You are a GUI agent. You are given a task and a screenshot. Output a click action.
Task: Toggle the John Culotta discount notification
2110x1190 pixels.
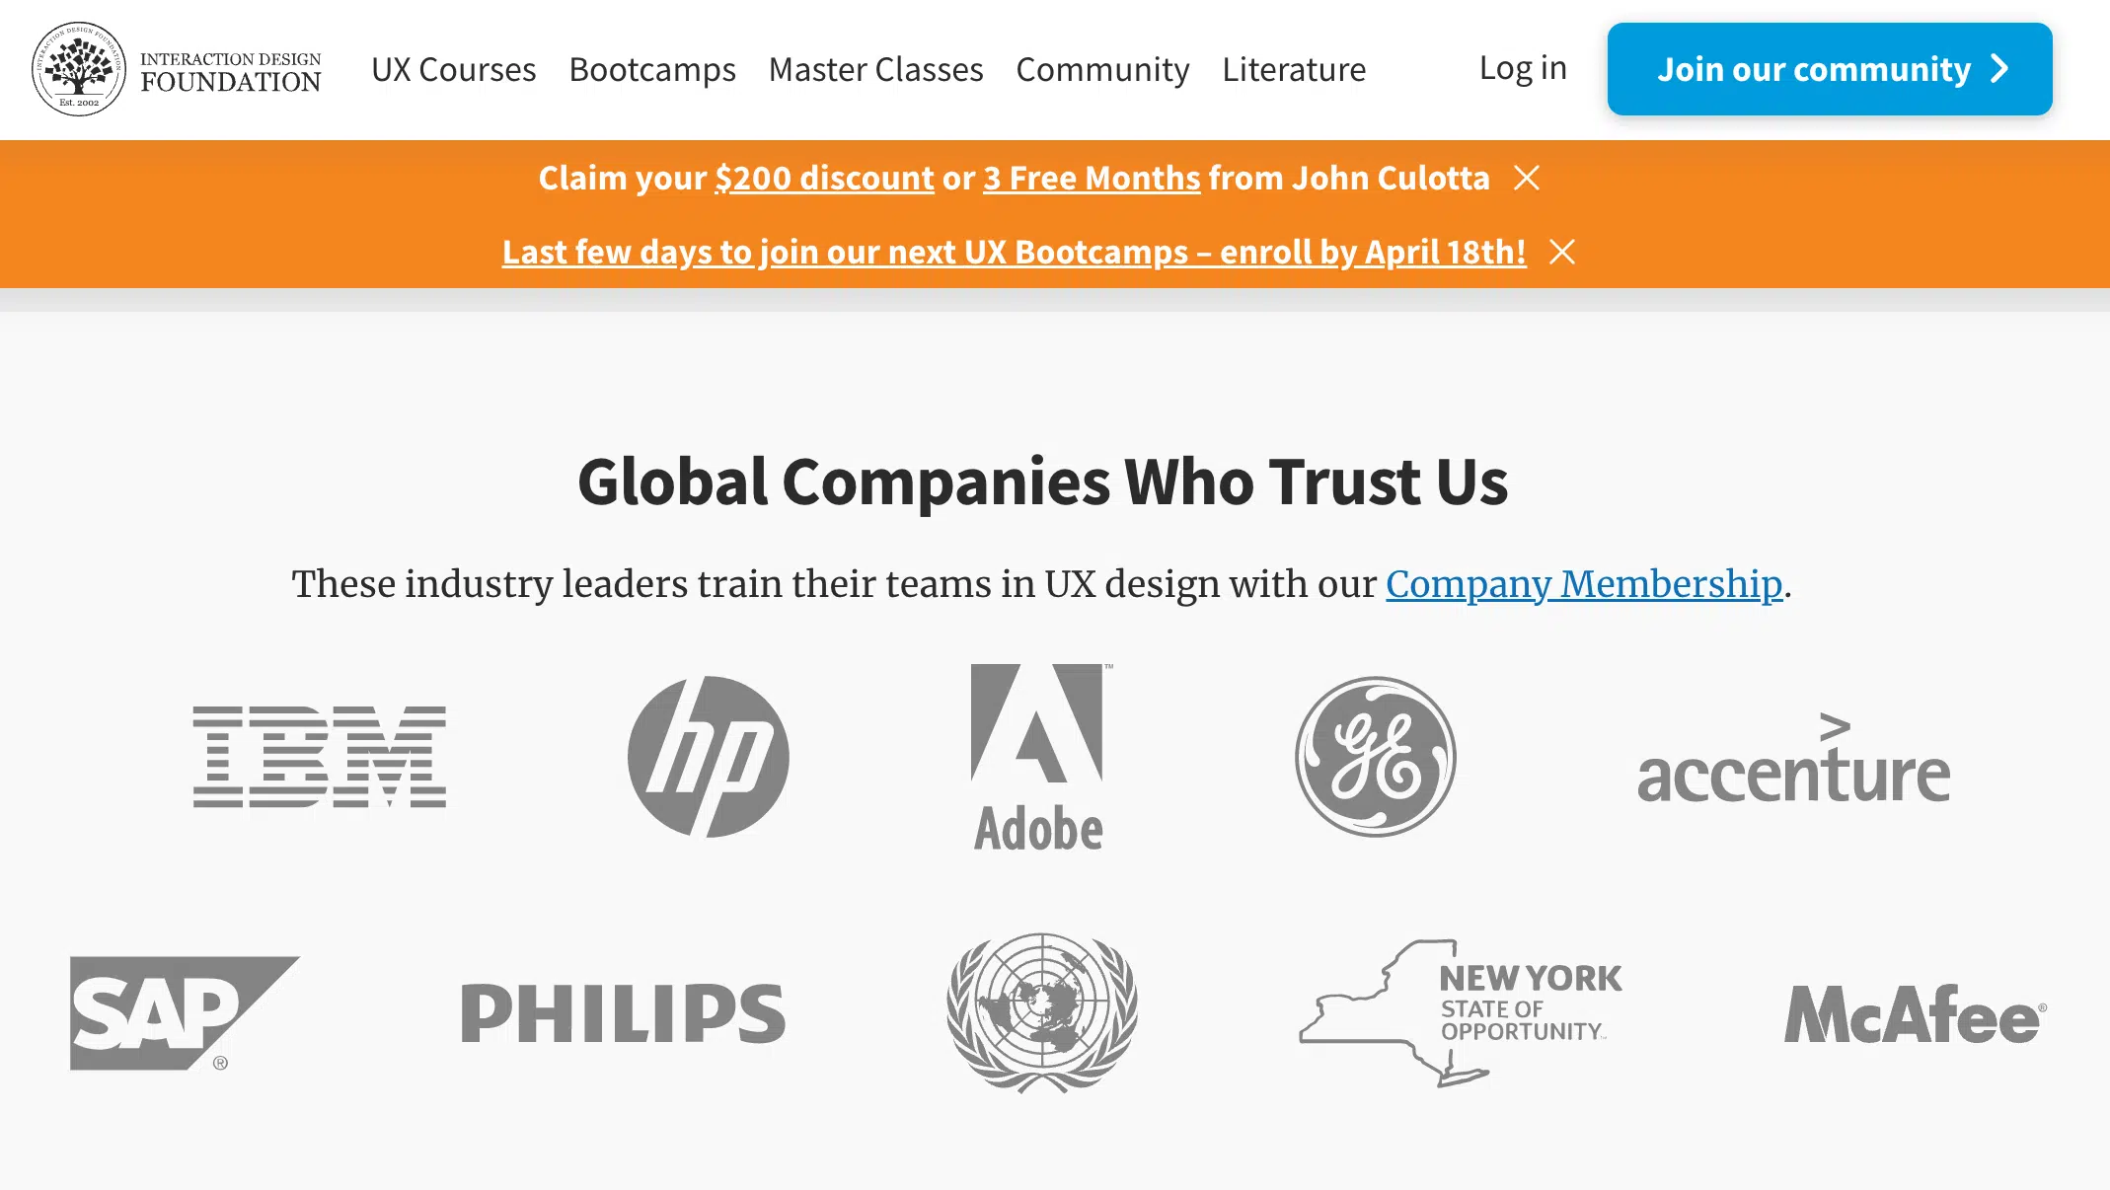[x=1529, y=179]
